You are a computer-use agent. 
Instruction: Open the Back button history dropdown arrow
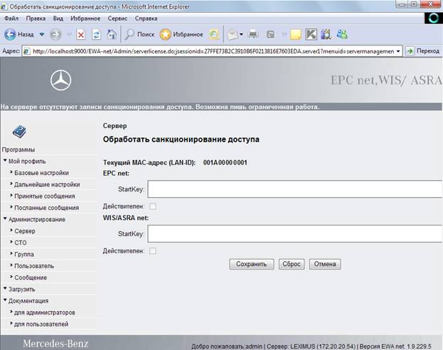pyautogui.click(x=42, y=34)
